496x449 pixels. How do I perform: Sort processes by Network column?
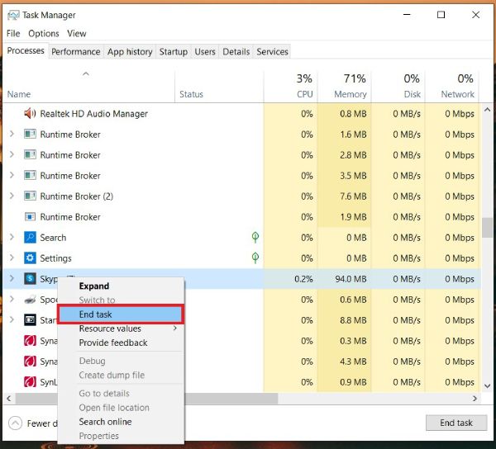pyautogui.click(x=452, y=87)
